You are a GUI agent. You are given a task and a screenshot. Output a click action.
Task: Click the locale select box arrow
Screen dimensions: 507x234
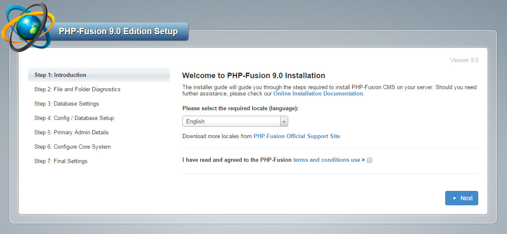[x=284, y=122]
